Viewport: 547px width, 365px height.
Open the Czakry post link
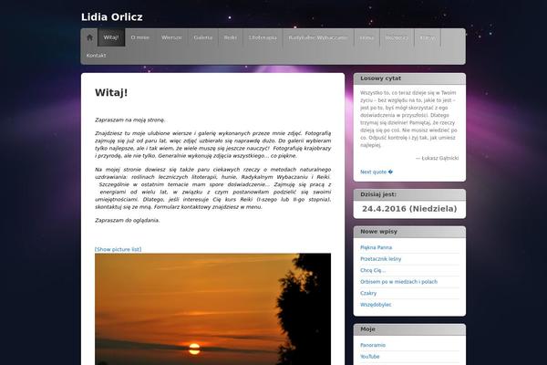pyautogui.click(x=368, y=293)
